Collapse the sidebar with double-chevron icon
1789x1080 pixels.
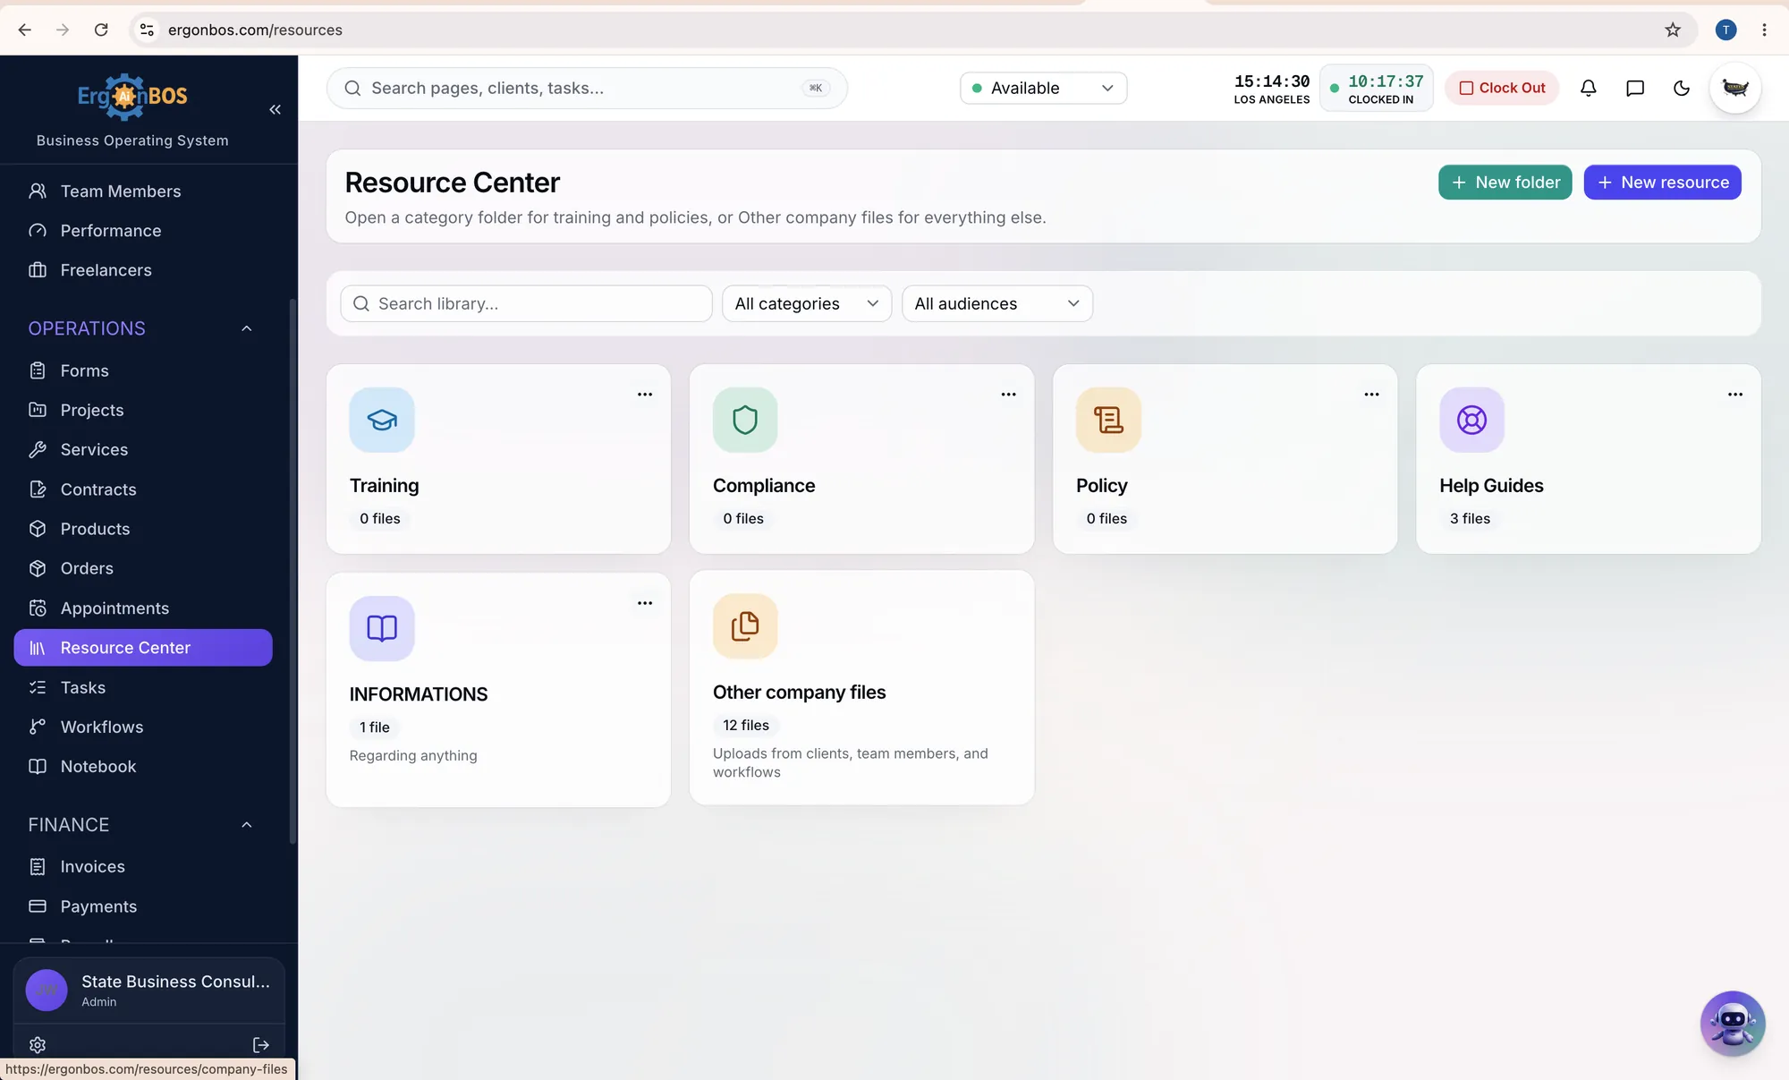275,109
